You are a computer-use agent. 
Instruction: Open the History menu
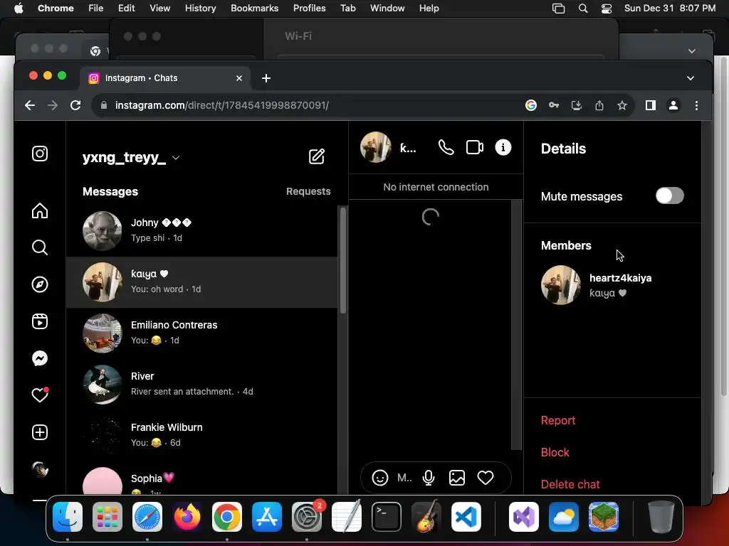[200, 8]
